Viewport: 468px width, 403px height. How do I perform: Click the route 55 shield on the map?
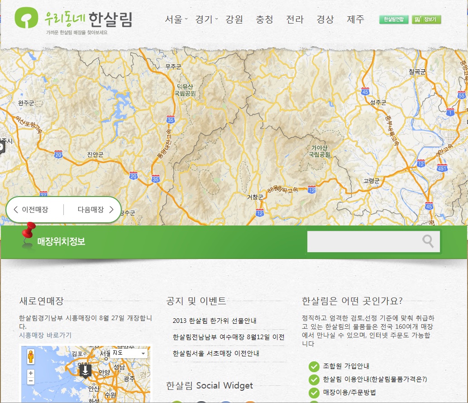[461, 95]
